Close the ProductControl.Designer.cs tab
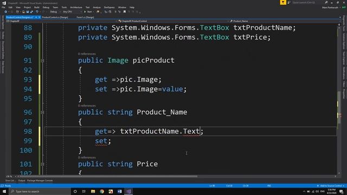This screenshot has width=347, height=195. pyautogui.click(x=40, y=17)
